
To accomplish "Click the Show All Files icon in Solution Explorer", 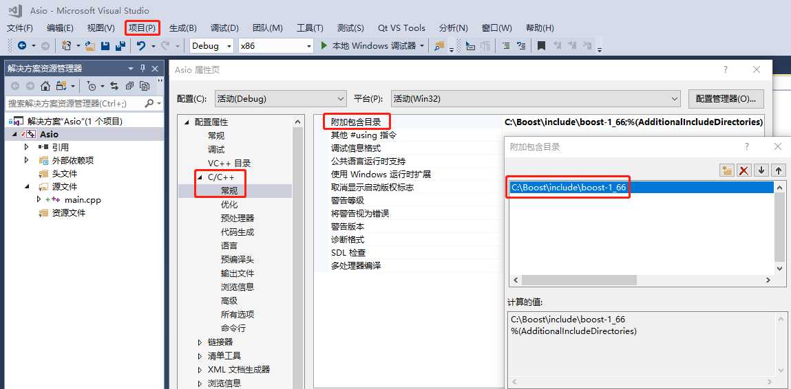I will click(x=145, y=86).
